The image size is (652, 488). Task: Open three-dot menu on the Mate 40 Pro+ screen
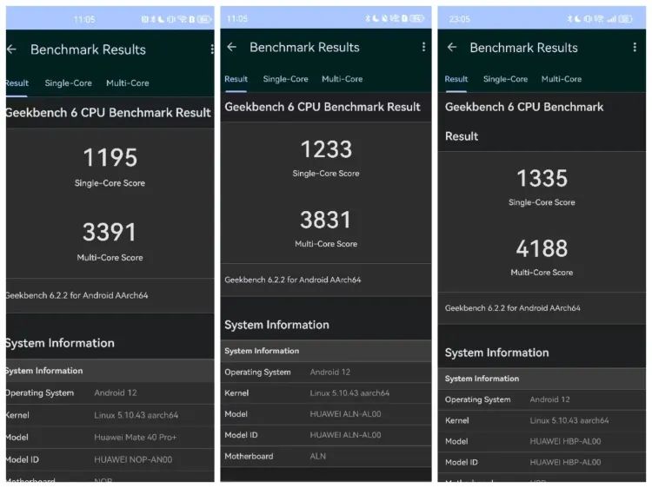pyautogui.click(x=211, y=49)
